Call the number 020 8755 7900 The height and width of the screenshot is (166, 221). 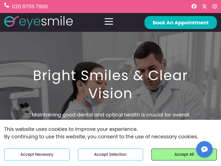click(x=30, y=7)
